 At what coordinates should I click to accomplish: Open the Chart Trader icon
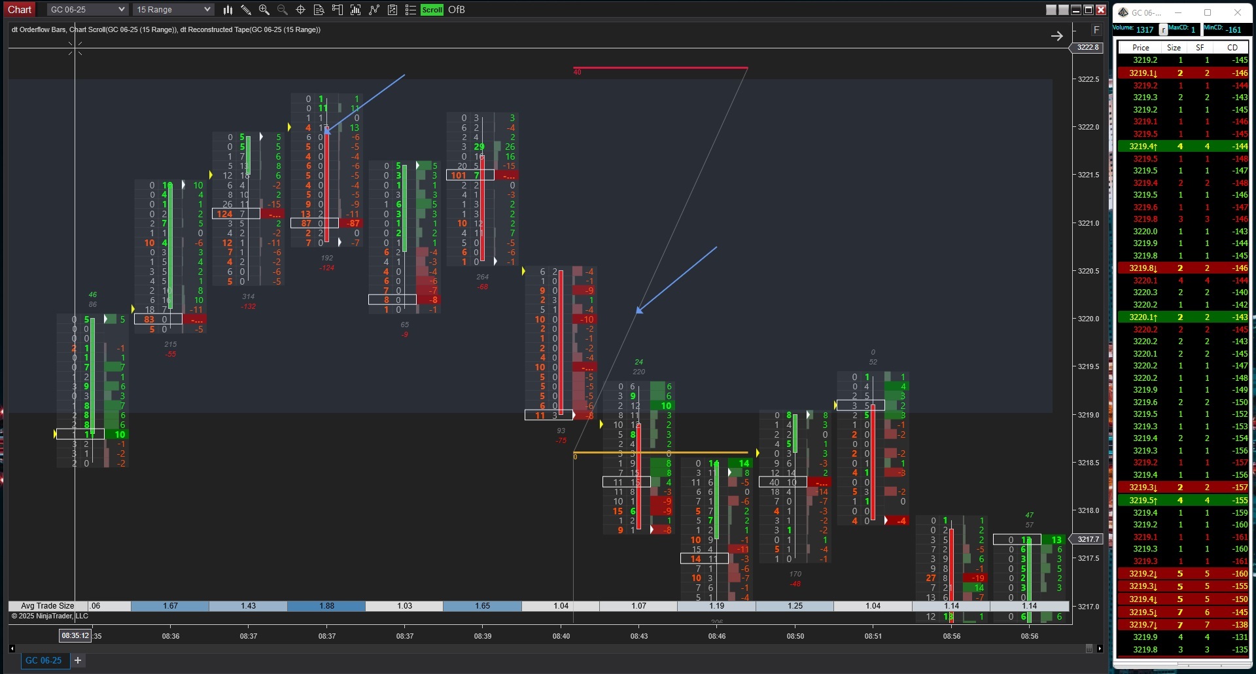click(338, 10)
